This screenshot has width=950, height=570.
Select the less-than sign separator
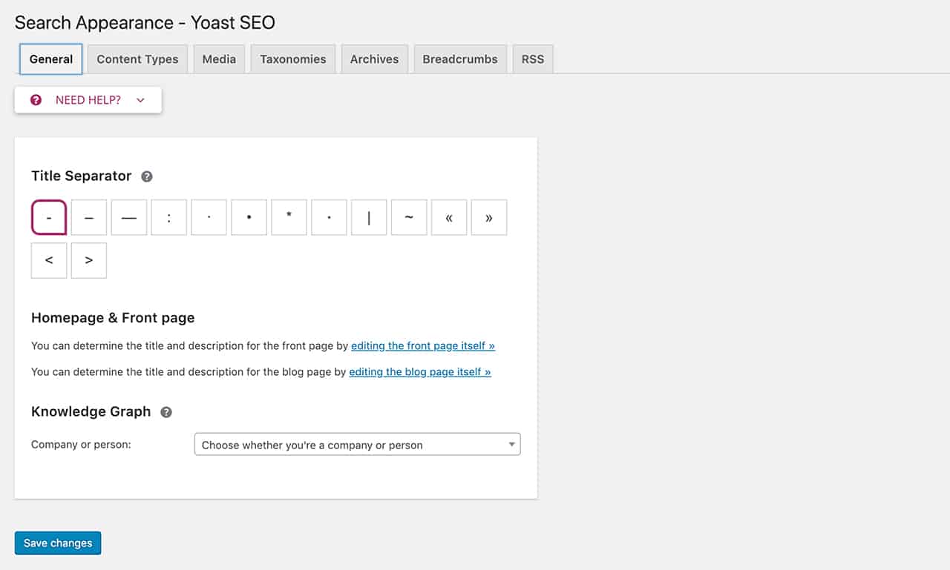coord(49,260)
